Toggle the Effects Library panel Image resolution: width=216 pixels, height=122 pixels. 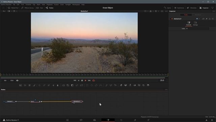pos(27,8)
